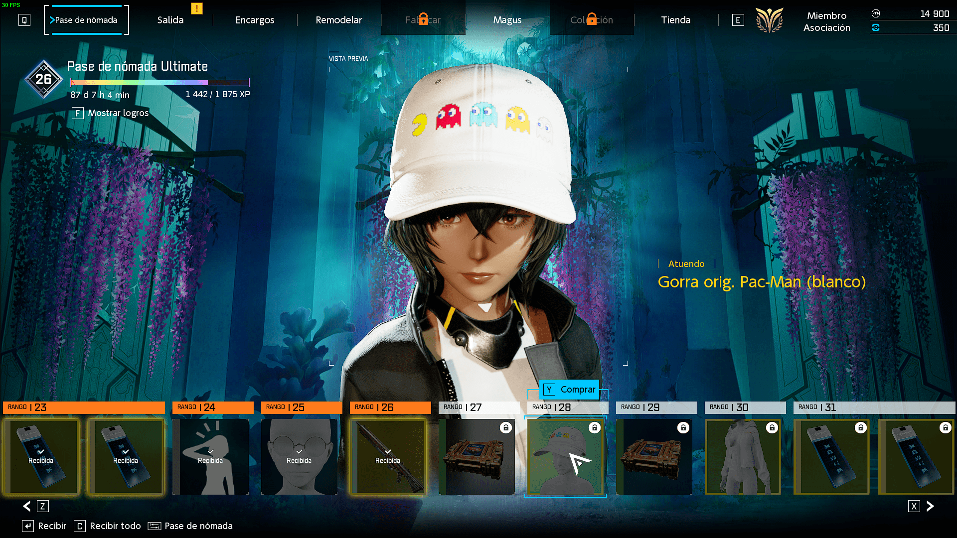Open the Encargos tab
Screen dimensions: 957x538
[254, 20]
